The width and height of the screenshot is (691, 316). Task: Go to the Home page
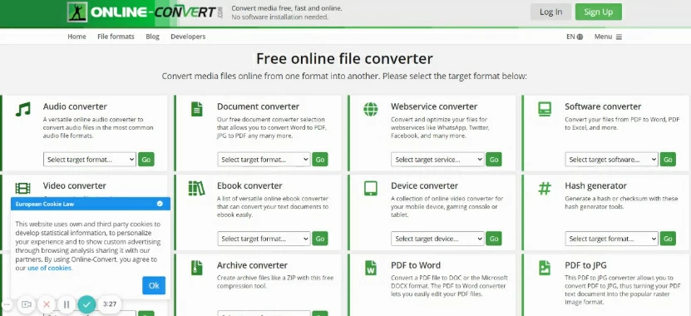pos(77,37)
